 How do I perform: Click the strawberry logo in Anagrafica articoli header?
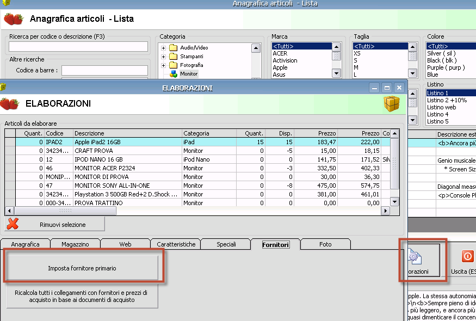click(14, 19)
